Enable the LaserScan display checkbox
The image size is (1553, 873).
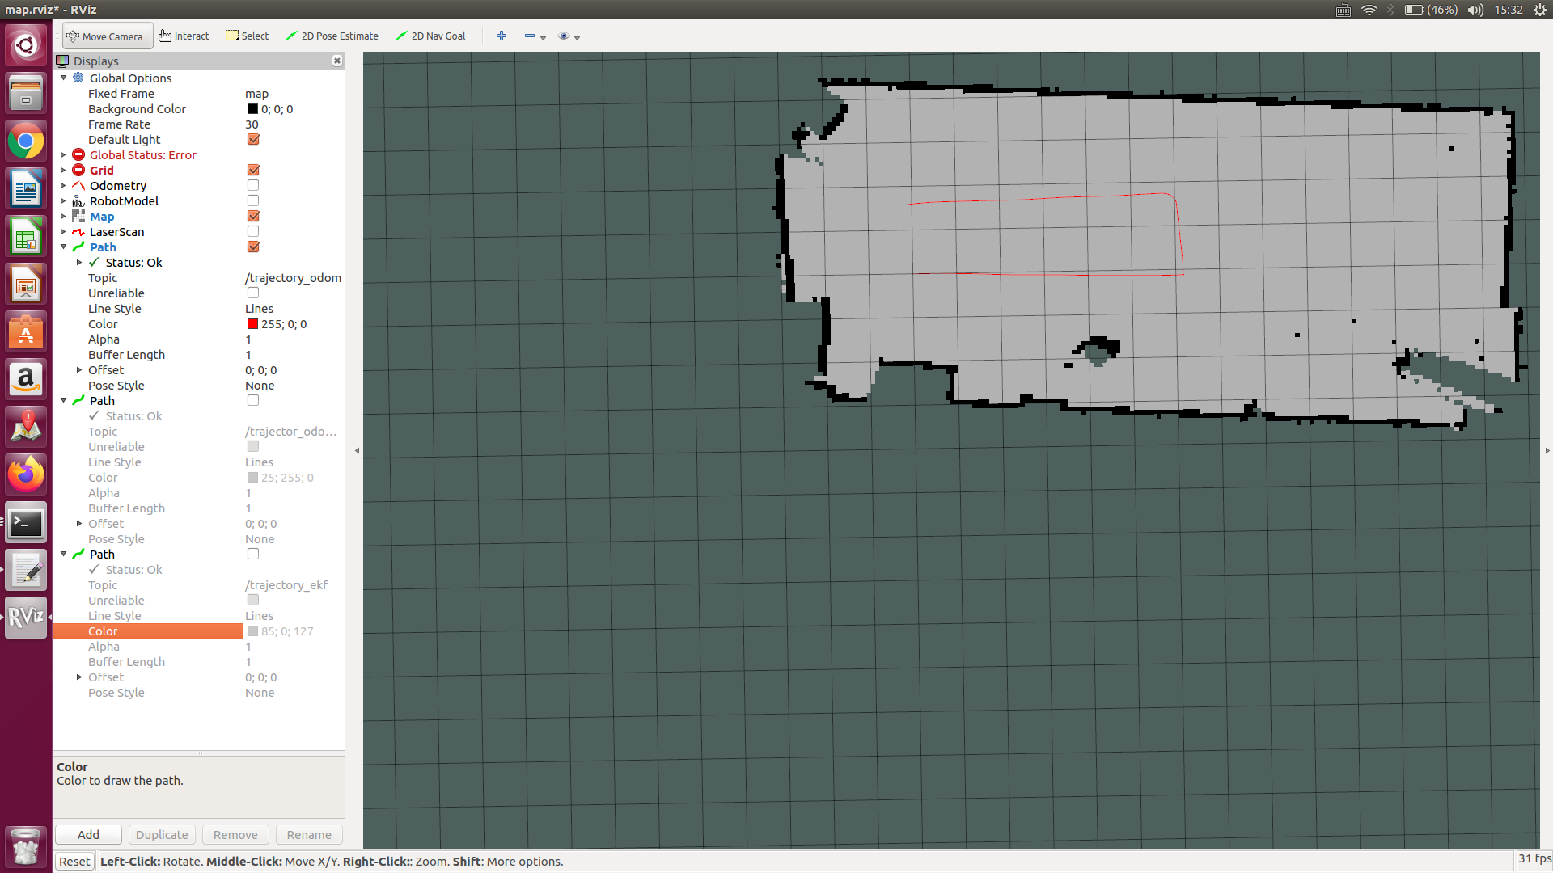tap(253, 232)
